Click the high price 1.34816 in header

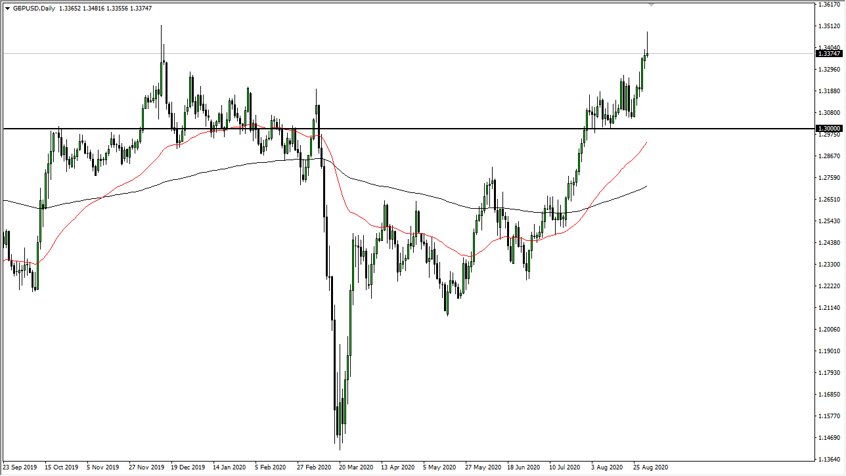tap(93, 7)
